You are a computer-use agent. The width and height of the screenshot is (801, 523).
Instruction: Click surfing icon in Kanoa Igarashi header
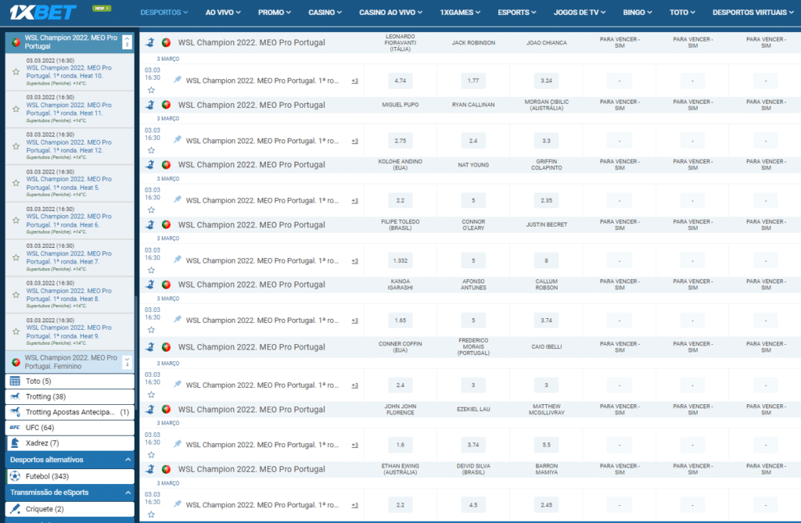tap(150, 285)
